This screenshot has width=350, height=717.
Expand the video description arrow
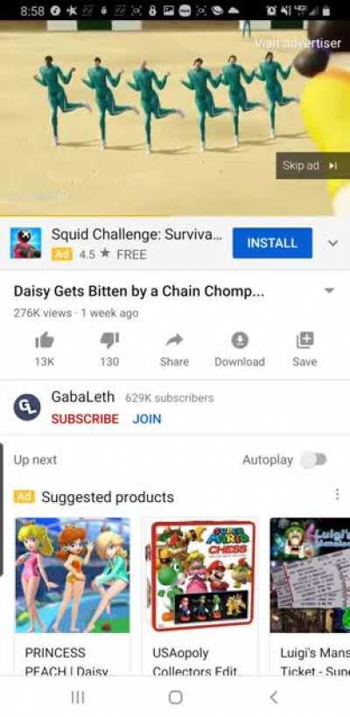pos(329,290)
